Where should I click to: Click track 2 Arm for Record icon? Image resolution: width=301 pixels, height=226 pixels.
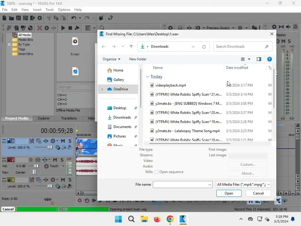tap(31, 160)
